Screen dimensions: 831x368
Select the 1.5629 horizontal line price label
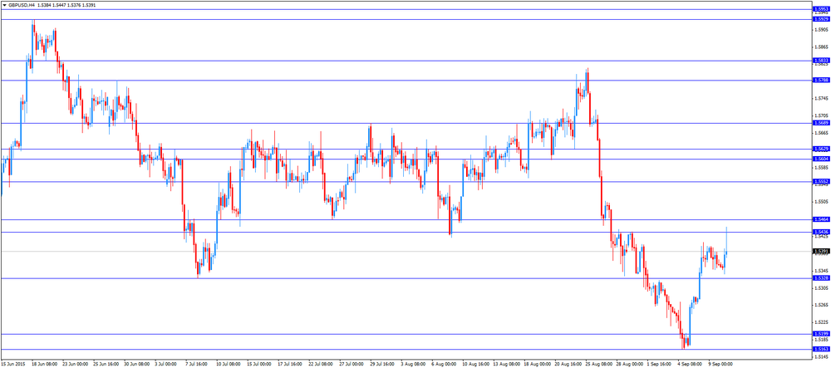(821, 149)
